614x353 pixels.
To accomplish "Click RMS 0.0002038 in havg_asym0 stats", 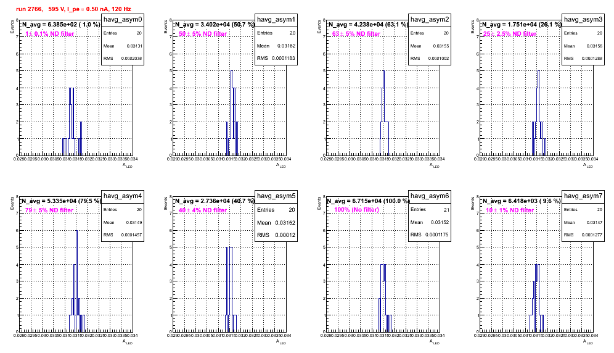I will (123, 58).
